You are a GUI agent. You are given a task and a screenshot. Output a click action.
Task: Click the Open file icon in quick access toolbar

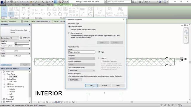coord(8,2)
